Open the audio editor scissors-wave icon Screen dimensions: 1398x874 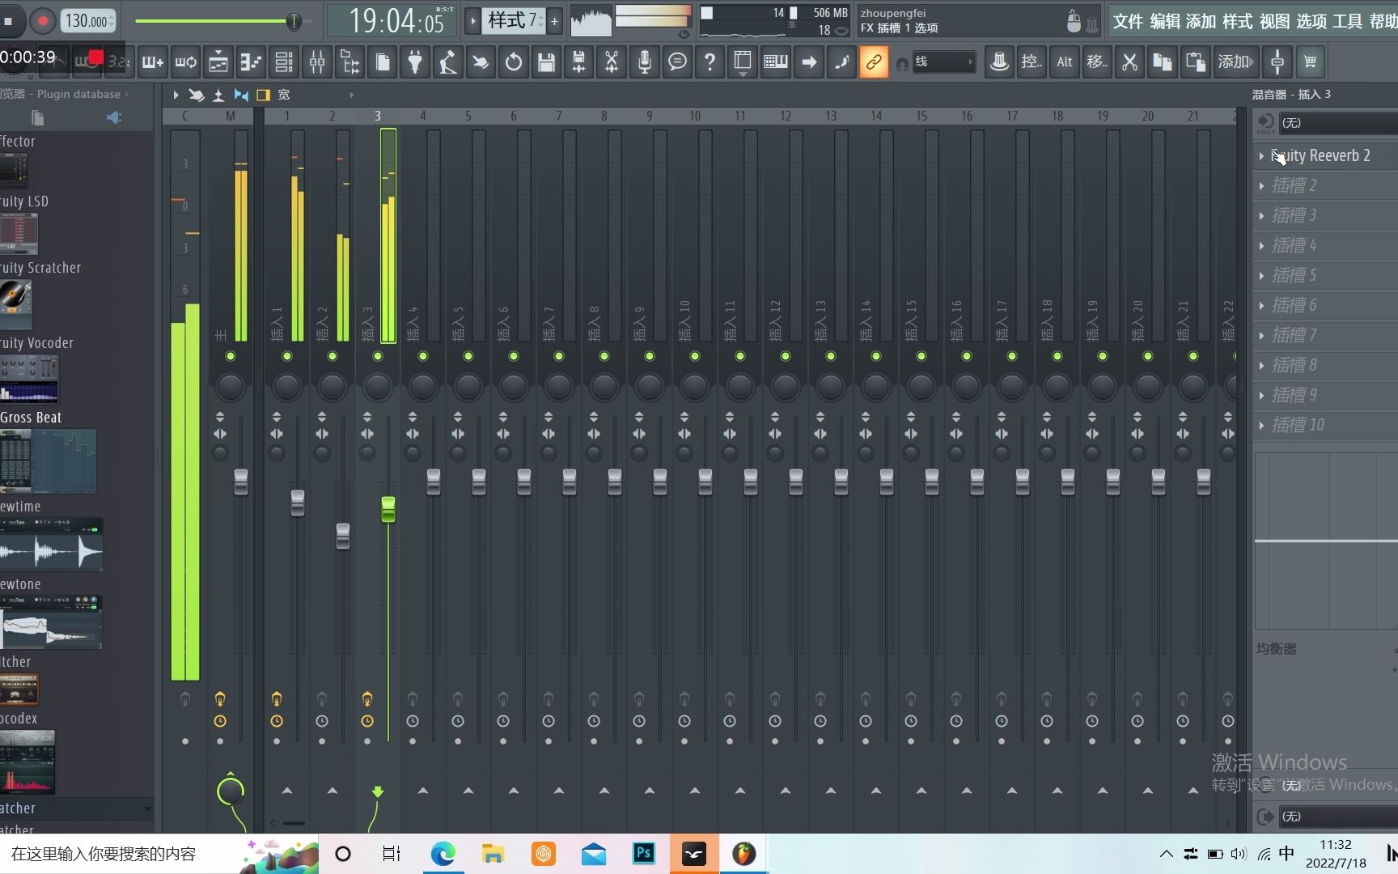pos(612,62)
